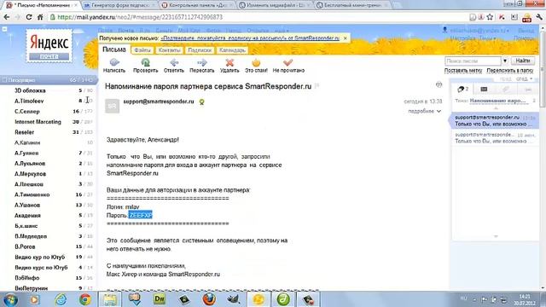Click the Яндекс Почта logo
The image size is (546, 307).
[x=49, y=45]
